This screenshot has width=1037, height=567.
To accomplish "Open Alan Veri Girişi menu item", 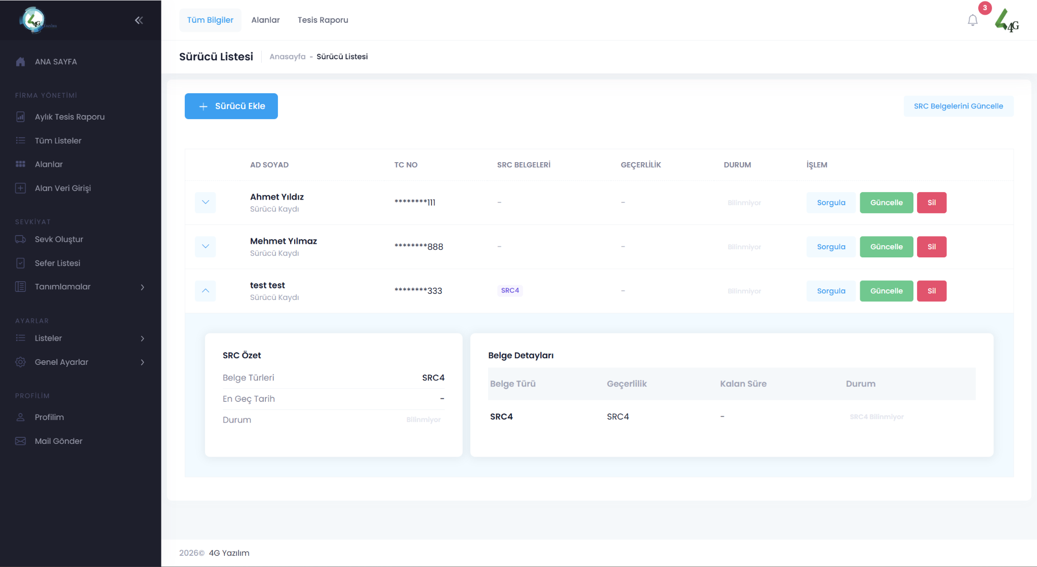I will [x=63, y=188].
